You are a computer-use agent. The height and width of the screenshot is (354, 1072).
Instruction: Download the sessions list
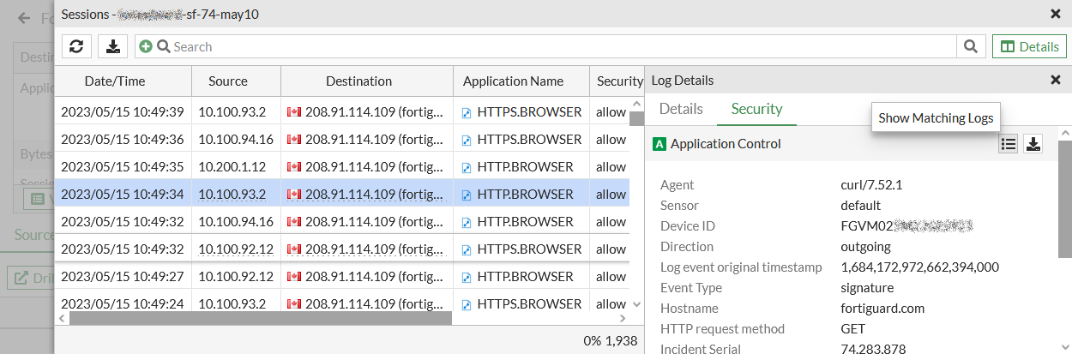[x=112, y=46]
